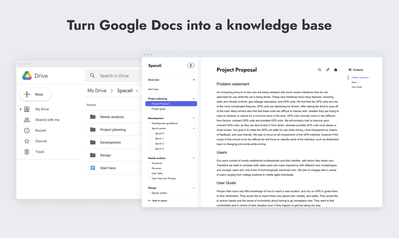Viewport: 399px width, 238px height.
Task: Collapse the Sprint review subsection
Action: point(194,128)
